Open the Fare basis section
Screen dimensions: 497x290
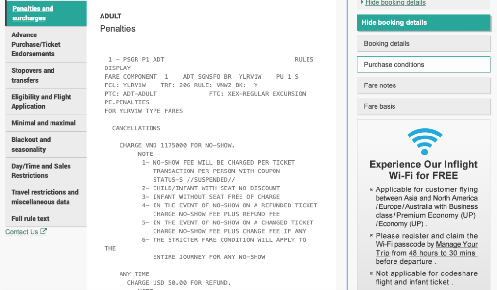(x=423, y=106)
